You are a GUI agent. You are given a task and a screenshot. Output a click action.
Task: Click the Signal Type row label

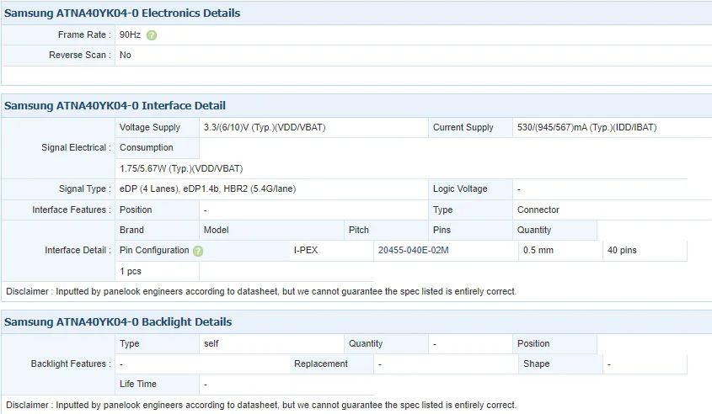(x=85, y=188)
